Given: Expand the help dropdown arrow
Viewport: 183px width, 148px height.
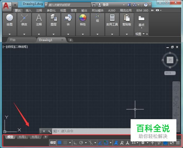Looking at the screenshot, I should tap(150, 5).
